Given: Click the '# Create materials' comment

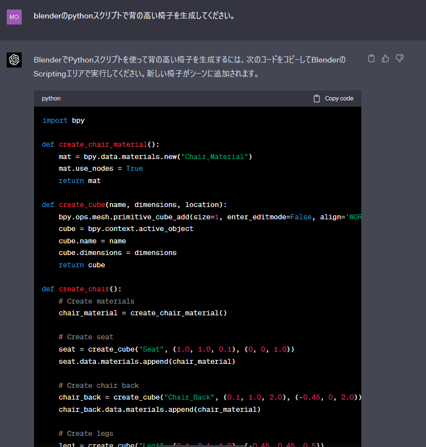Looking at the screenshot, I should pyautogui.click(x=96, y=301).
